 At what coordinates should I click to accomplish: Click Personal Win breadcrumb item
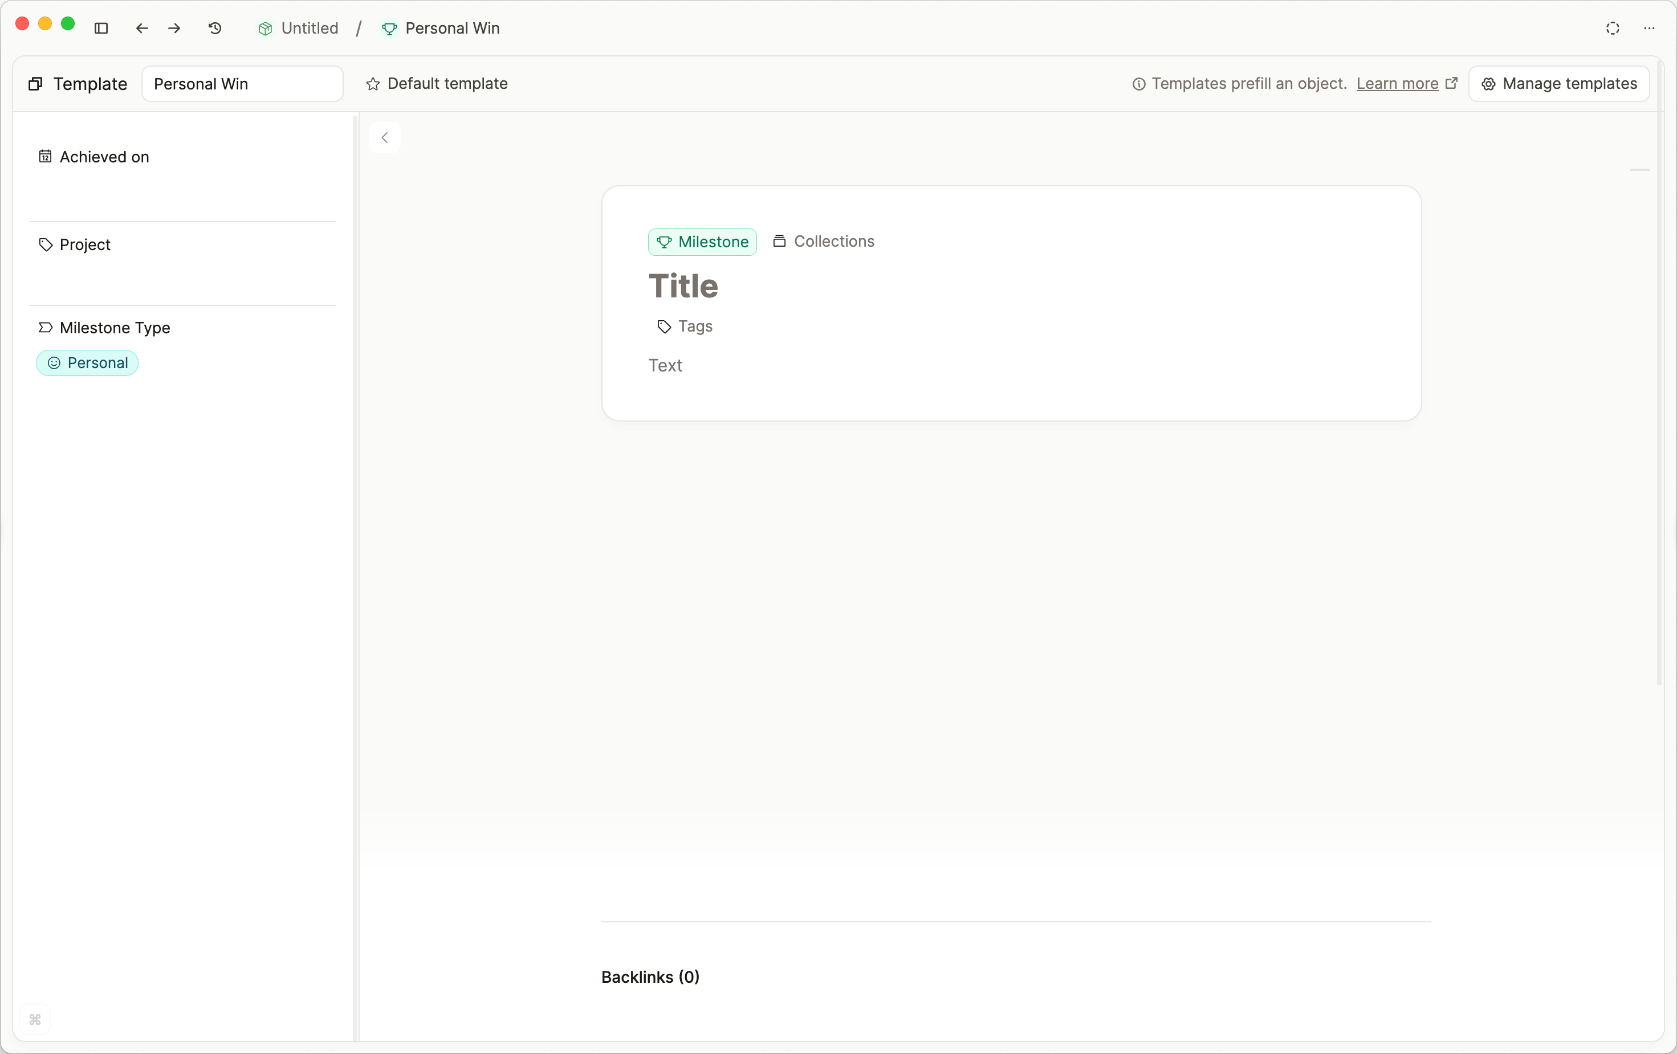[x=441, y=28]
